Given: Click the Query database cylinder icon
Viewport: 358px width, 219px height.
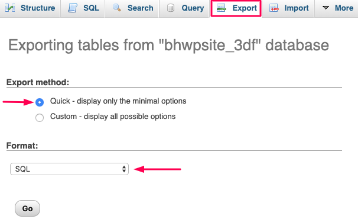Looking at the screenshot, I should [171, 8].
